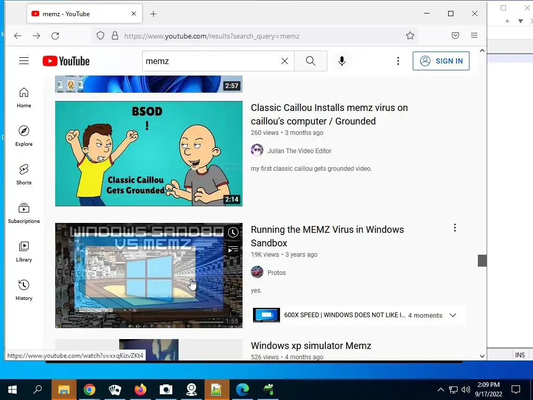Add Sandbox video to Watch later
Screen dimensions: 533x400
pyautogui.click(x=233, y=232)
